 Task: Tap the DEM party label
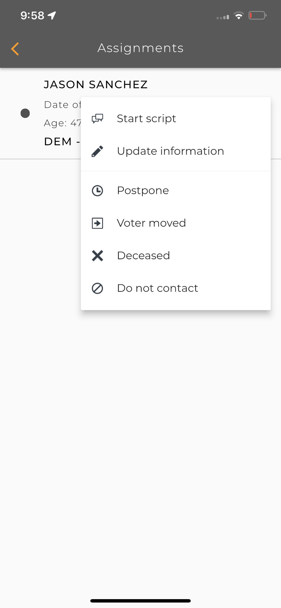(58, 142)
